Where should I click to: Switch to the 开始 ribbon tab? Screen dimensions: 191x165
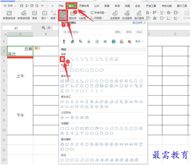61,6
